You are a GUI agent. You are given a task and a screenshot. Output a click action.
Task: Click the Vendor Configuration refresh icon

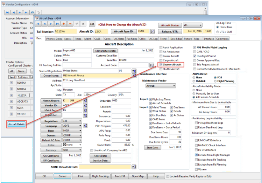click(33, 12)
